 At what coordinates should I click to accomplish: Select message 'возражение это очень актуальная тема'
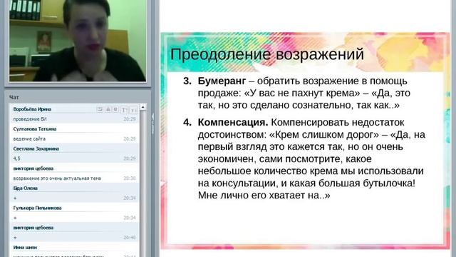tap(57, 178)
